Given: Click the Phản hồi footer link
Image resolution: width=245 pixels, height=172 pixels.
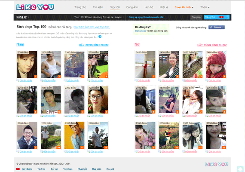Looking at the screenshot, I should click(x=82, y=169).
